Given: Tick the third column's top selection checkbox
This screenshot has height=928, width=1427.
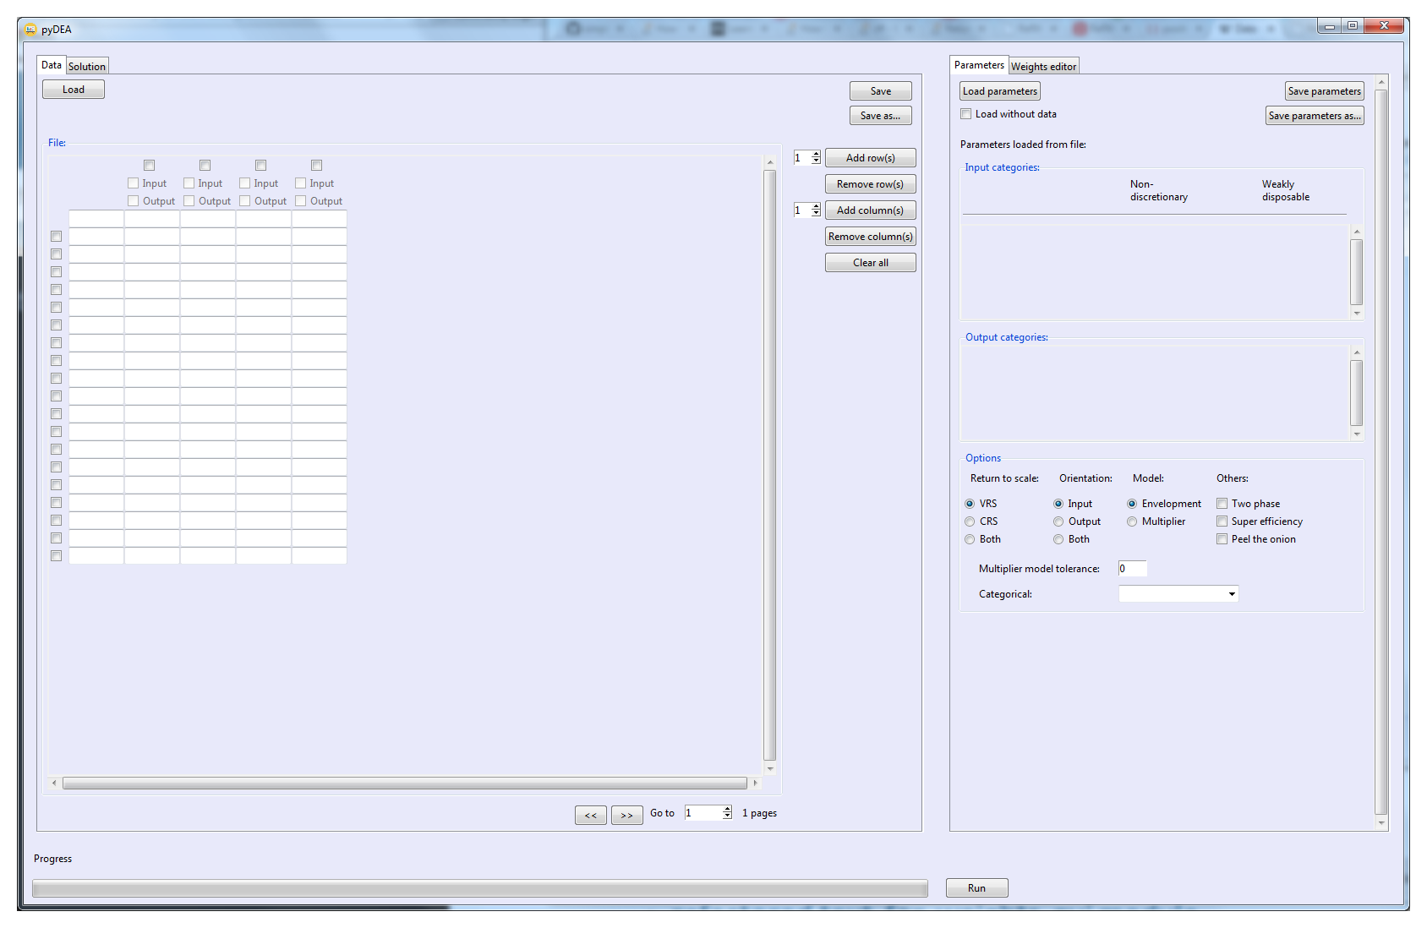Looking at the screenshot, I should [260, 166].
